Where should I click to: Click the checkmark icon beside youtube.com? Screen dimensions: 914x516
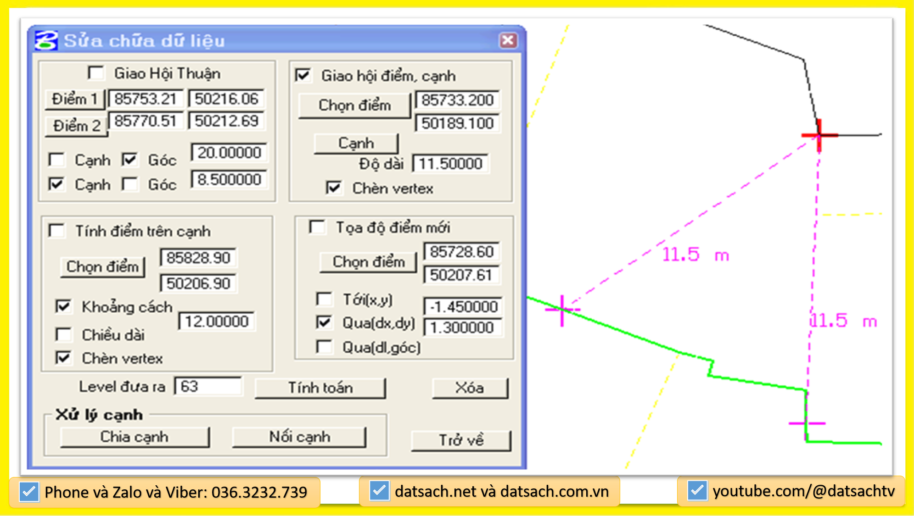tap(697, 491)
